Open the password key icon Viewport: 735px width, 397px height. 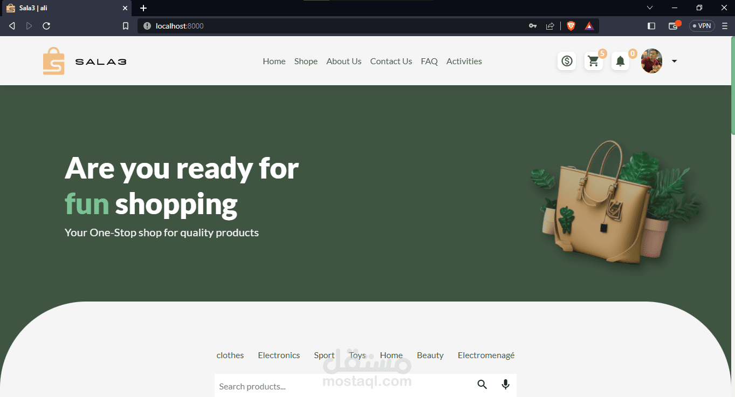pos(533,26)
